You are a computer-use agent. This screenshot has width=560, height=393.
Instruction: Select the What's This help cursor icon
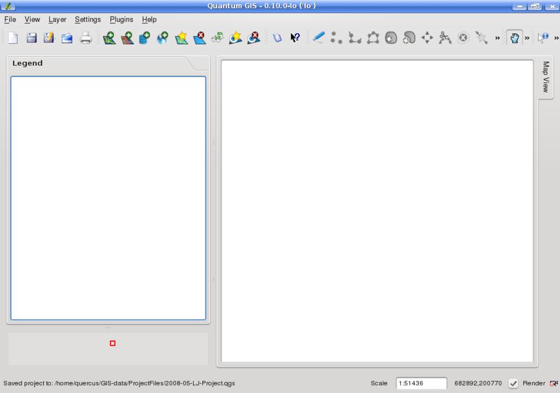coord(295,38)
